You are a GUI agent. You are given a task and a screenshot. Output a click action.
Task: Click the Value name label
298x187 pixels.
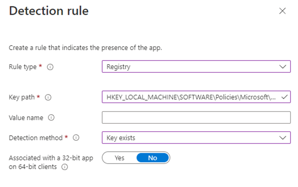(26, 118)
